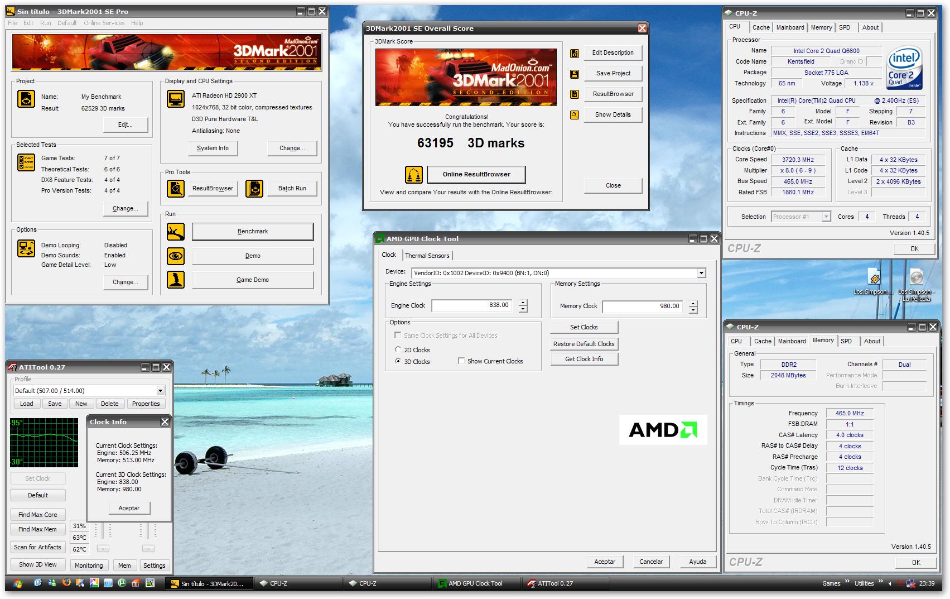Click the ATITool temperature graph
This screenshot has height=599, width=950.
pos(44,442)
